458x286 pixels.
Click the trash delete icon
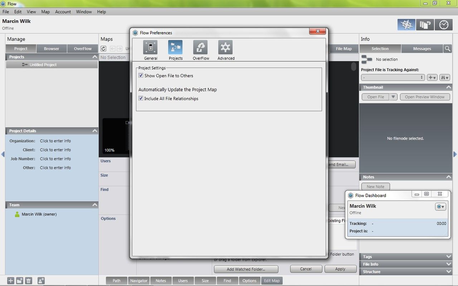[x=29, y=281]
